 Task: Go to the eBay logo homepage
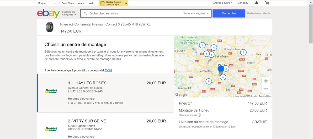pos(49,13)
